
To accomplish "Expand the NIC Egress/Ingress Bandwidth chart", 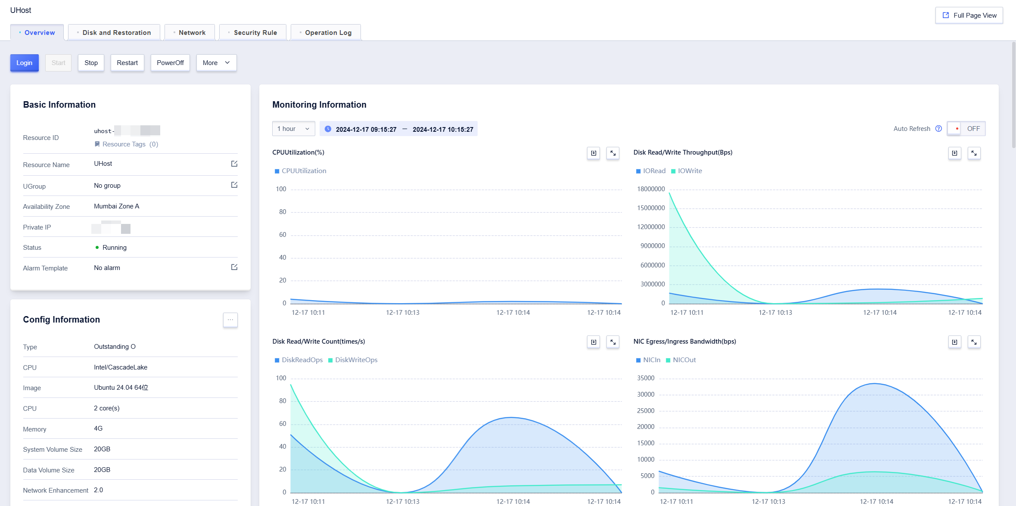I will tap(974, 342).
